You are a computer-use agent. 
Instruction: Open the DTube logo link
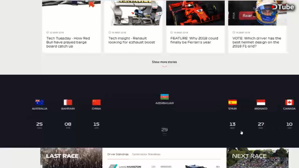(283, 7)
